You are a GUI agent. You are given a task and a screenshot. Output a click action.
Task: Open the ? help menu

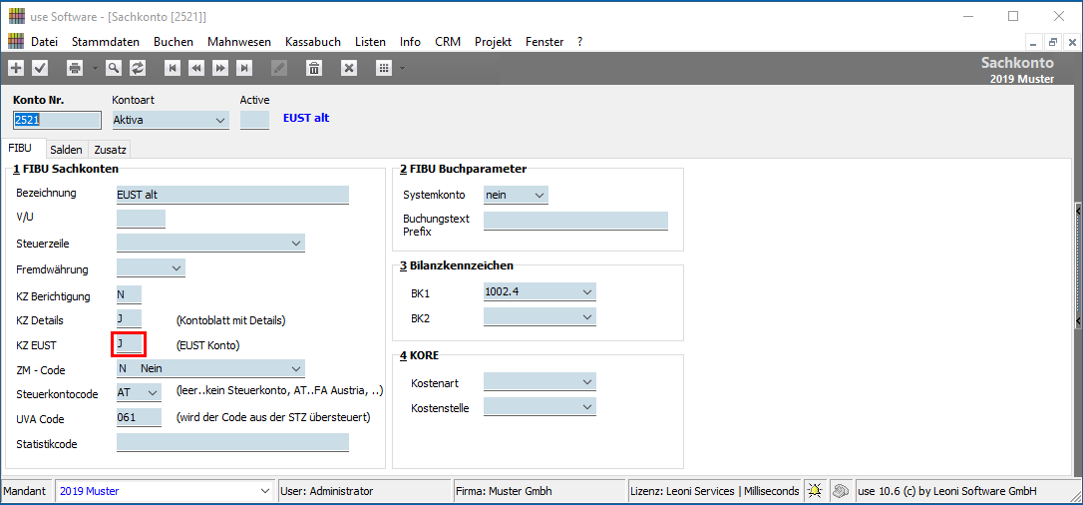pyautogui.click(x=580, y=42)
